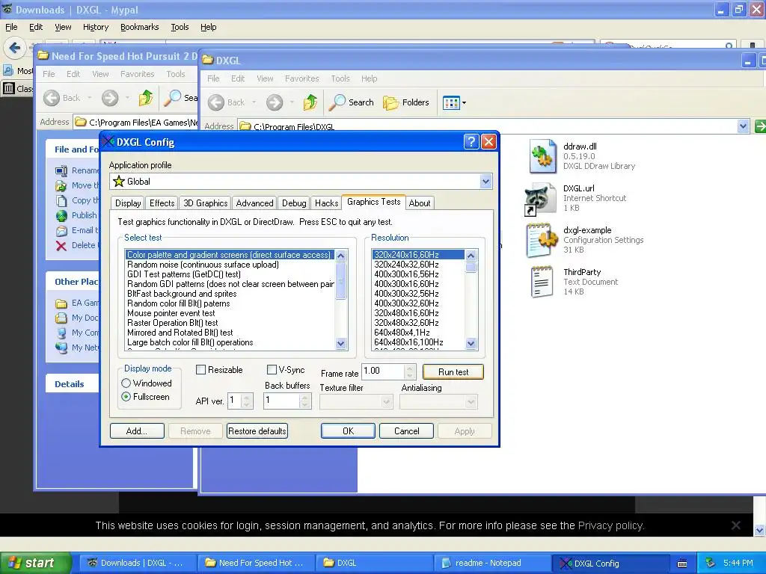
Task: Select the 400x300x32,60Hz resolution
Action: (x=417, y=303)
